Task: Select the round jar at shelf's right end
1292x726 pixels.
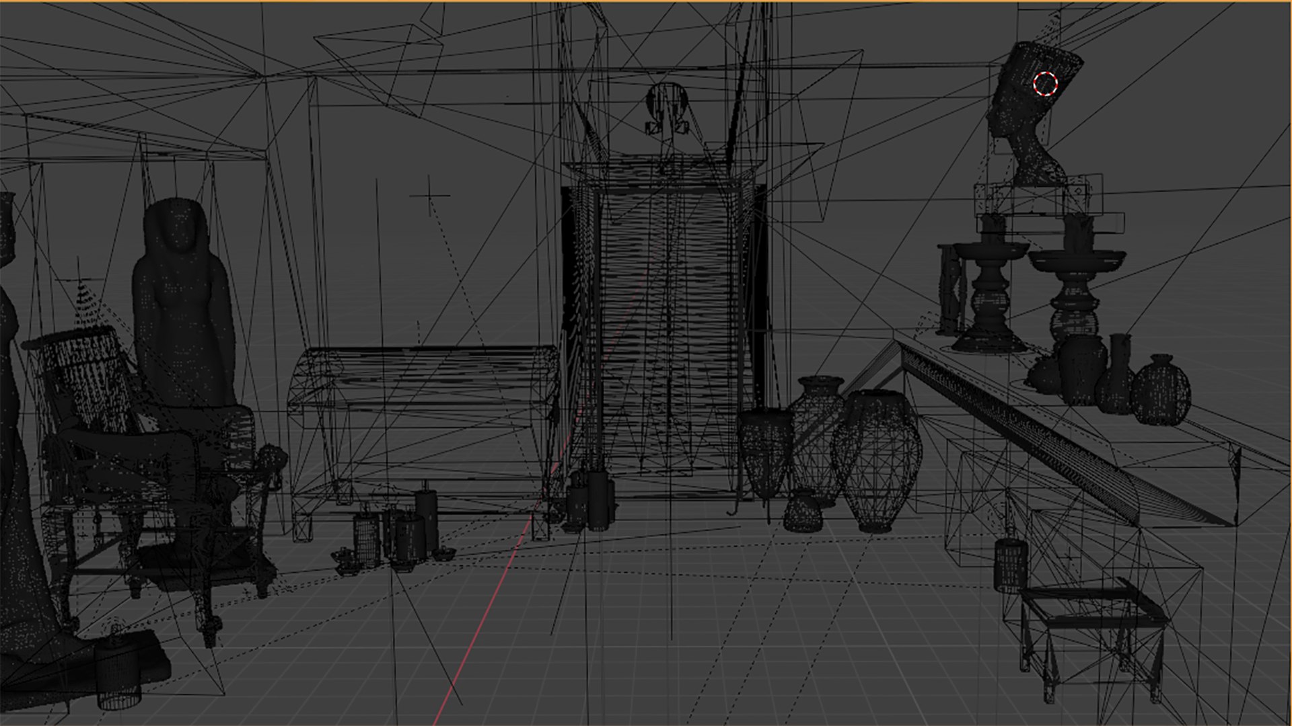Action: [x=1160, y=391]
